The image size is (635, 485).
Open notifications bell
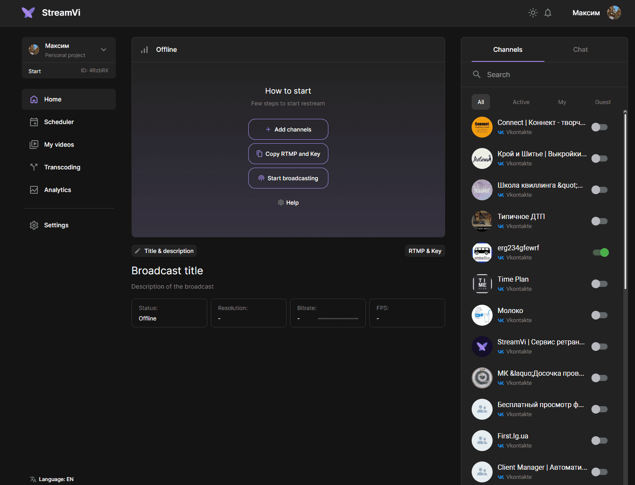coord(548,13)
